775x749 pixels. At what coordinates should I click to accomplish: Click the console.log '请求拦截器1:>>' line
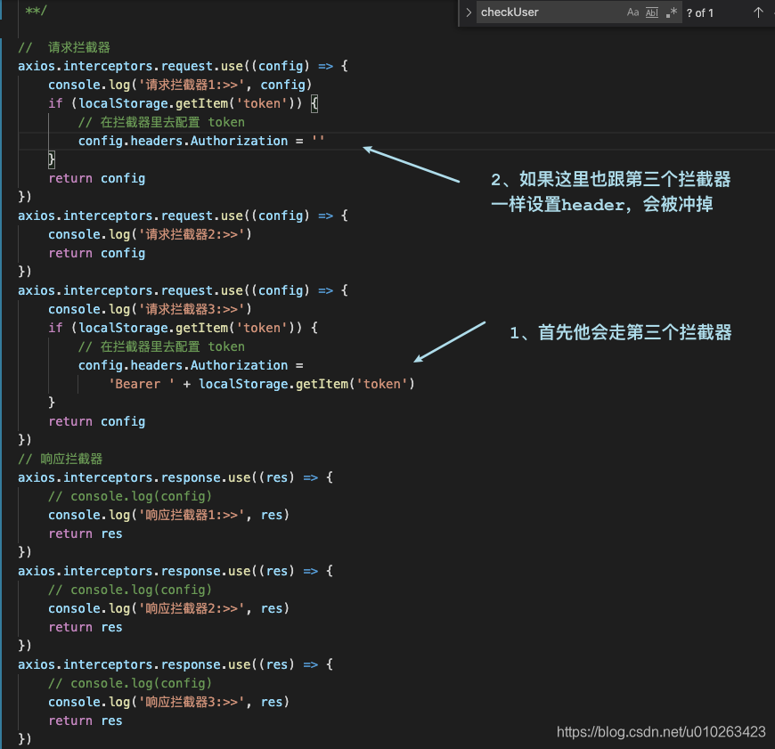(180, 85)
